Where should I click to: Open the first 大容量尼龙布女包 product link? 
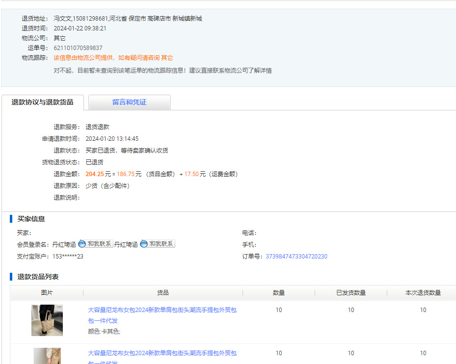tap(162, 315)
